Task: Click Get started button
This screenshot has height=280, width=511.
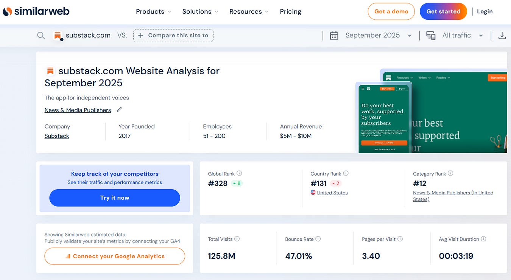Action: pos(443,11)
